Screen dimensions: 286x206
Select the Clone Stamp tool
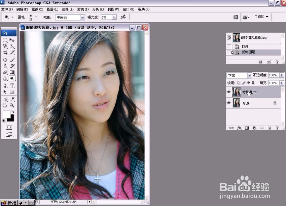coord(5,66)
